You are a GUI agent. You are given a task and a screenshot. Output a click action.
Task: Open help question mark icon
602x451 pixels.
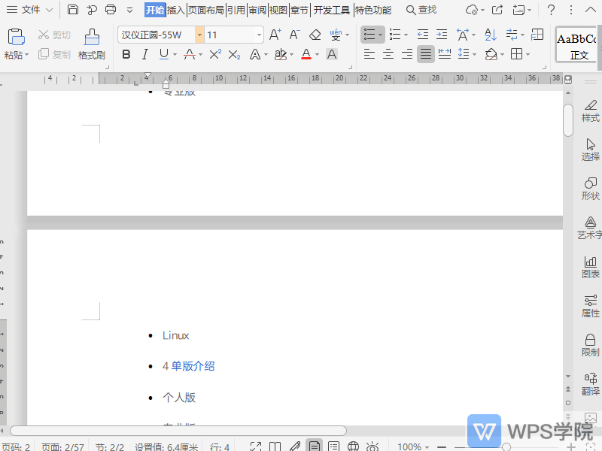[551, 10]
